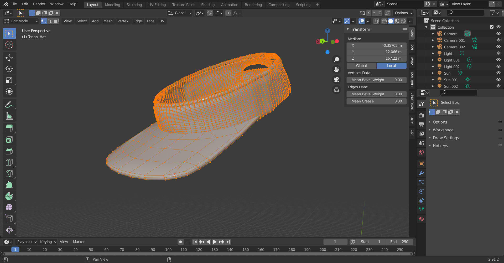Toggle X axis mirror

tap(368, 13)
